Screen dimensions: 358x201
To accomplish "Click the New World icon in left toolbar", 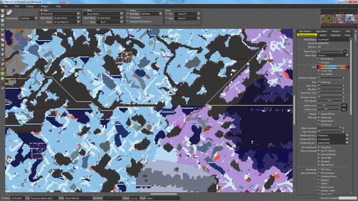I will pos(2,11).
